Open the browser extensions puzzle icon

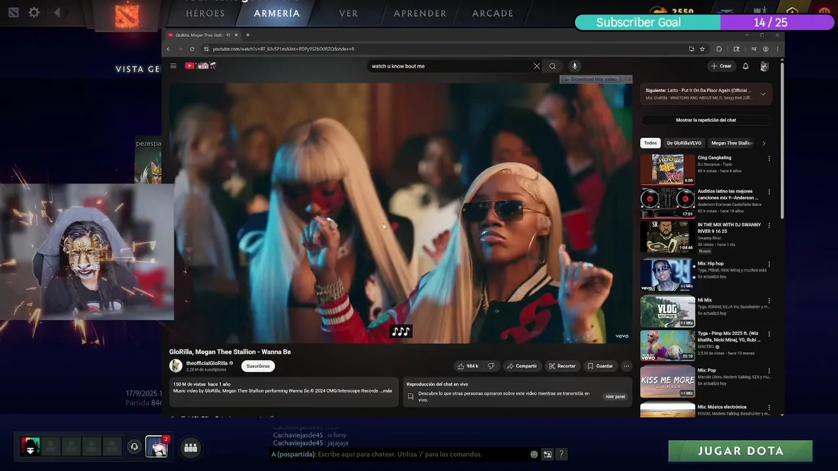tap(719, 49)
